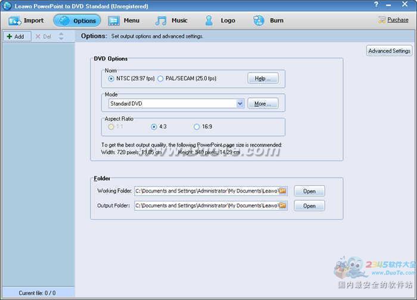Open the Import tab label

pyautogui.click(x=33, y=20)
